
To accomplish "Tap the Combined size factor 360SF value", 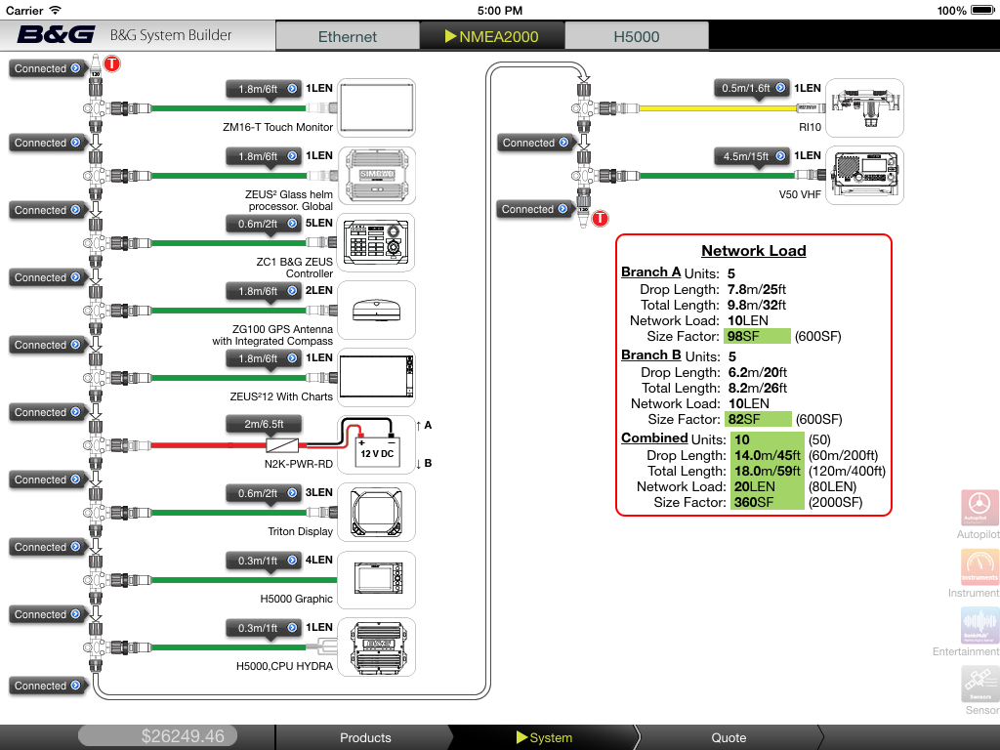I will [768, 502].
